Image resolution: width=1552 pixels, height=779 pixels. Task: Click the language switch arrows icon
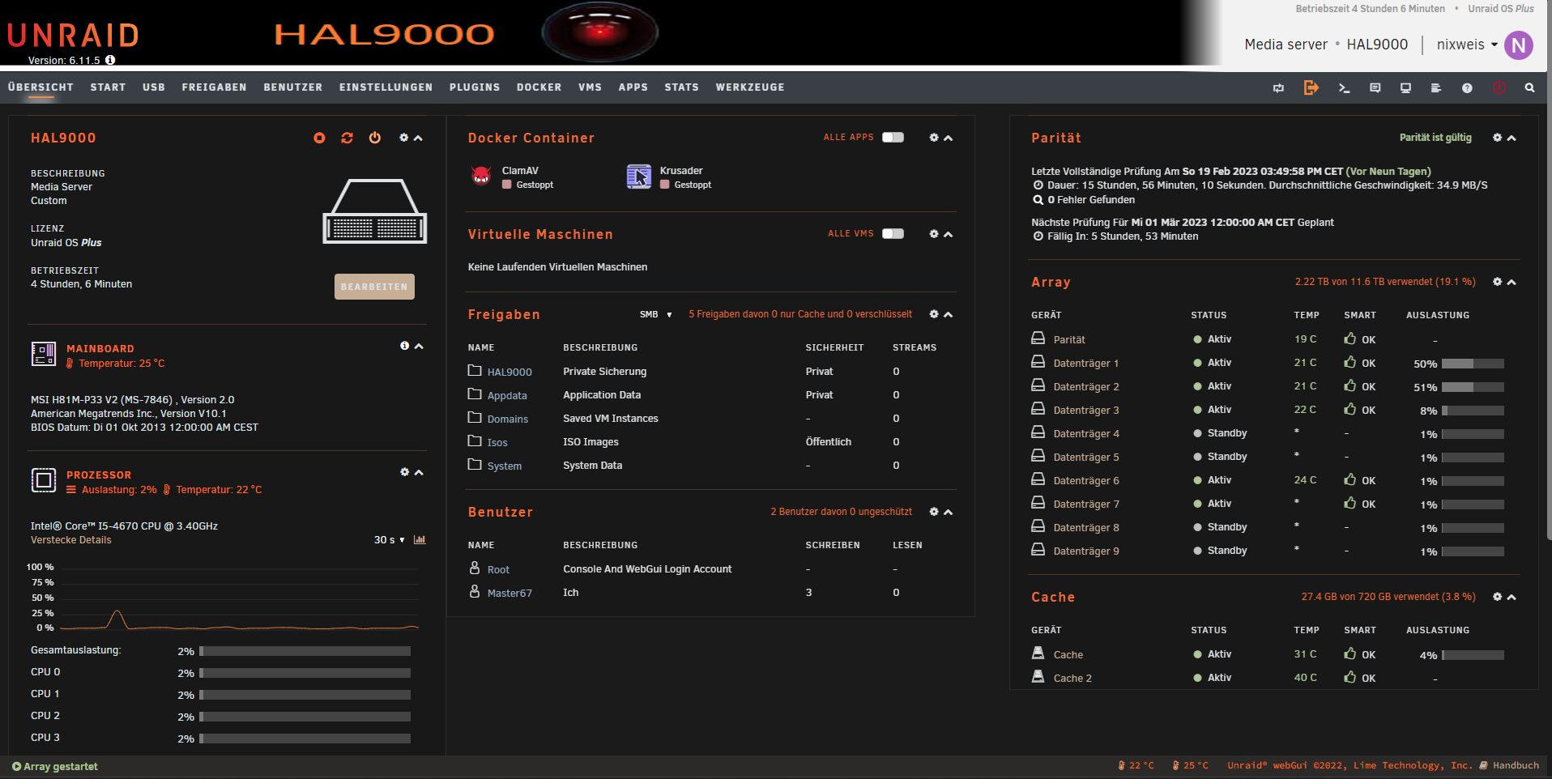point(1278,88)
